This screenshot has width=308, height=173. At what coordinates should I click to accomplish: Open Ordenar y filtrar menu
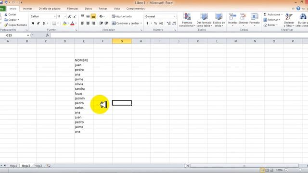click(289, 20)
